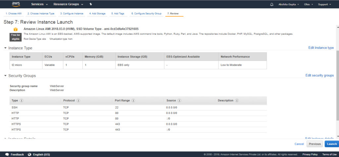
Task: Show info for the Port Range column
Action: [133, 101]
